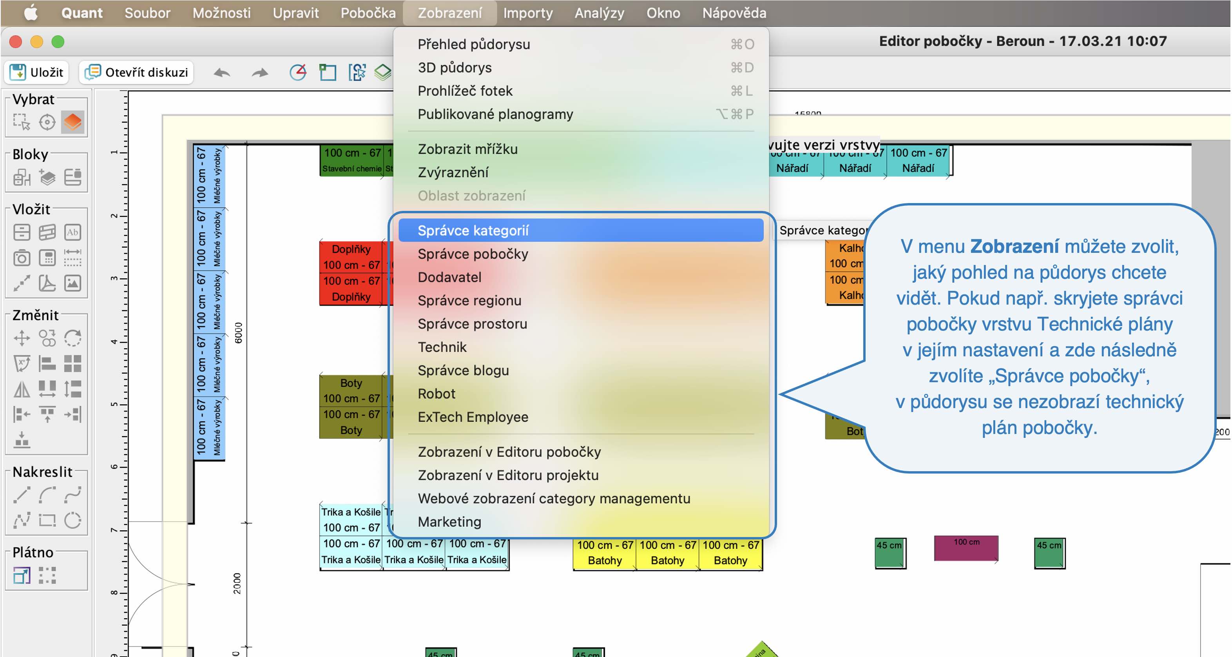Draw a straight line with Nakreslit tool
The image size is (1232, 657).
point(22,495)
